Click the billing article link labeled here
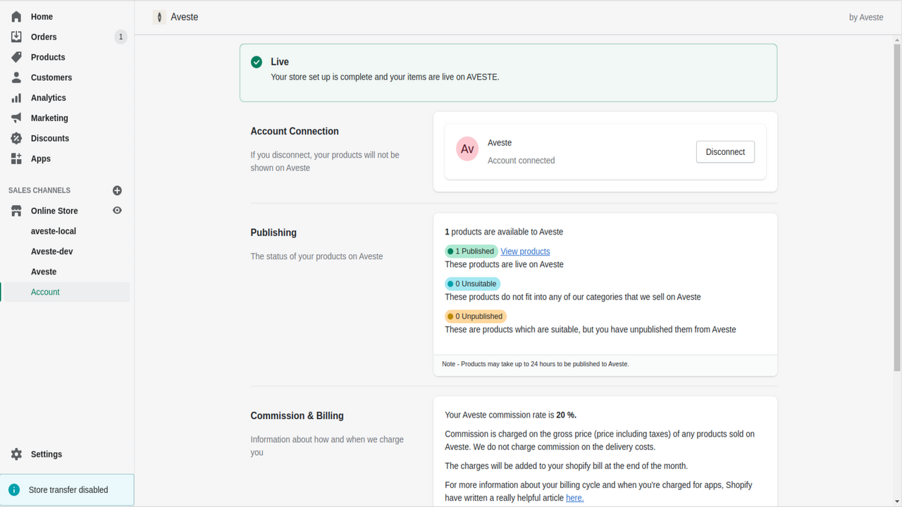 (x=574, y=497)
